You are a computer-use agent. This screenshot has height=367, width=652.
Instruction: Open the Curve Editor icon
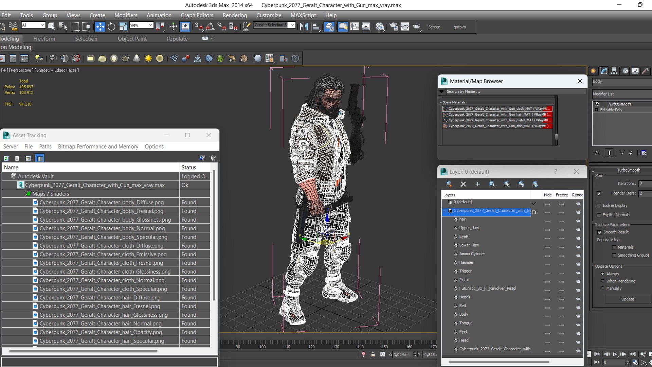pos(354,27)
